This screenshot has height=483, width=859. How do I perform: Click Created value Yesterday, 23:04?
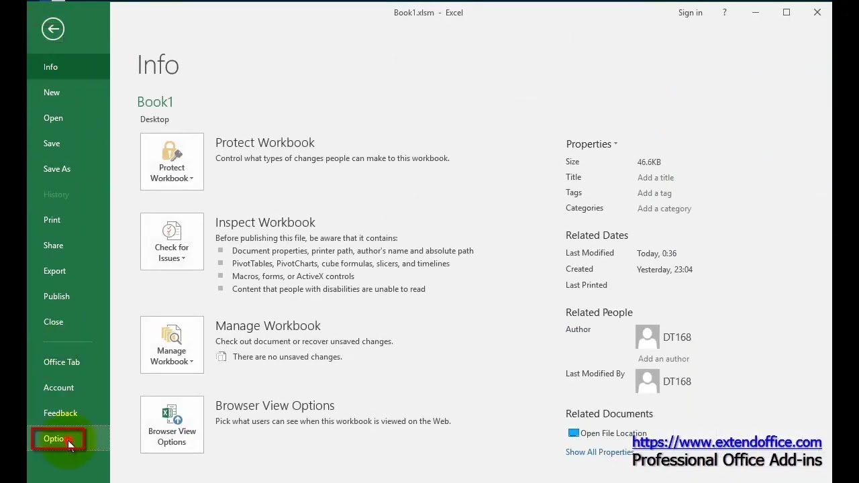point(664,270)
